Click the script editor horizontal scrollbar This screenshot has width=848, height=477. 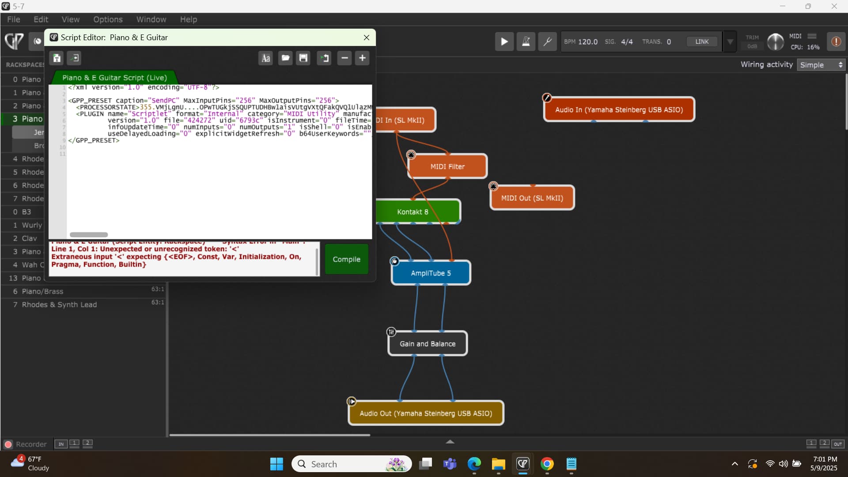coord(89,235)
